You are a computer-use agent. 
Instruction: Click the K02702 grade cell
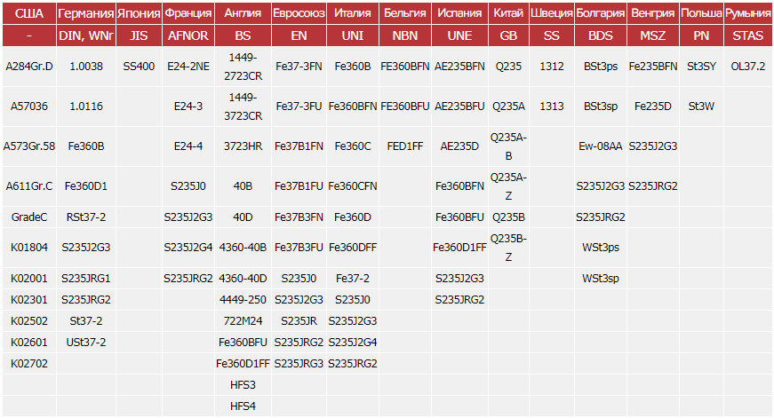29,363
